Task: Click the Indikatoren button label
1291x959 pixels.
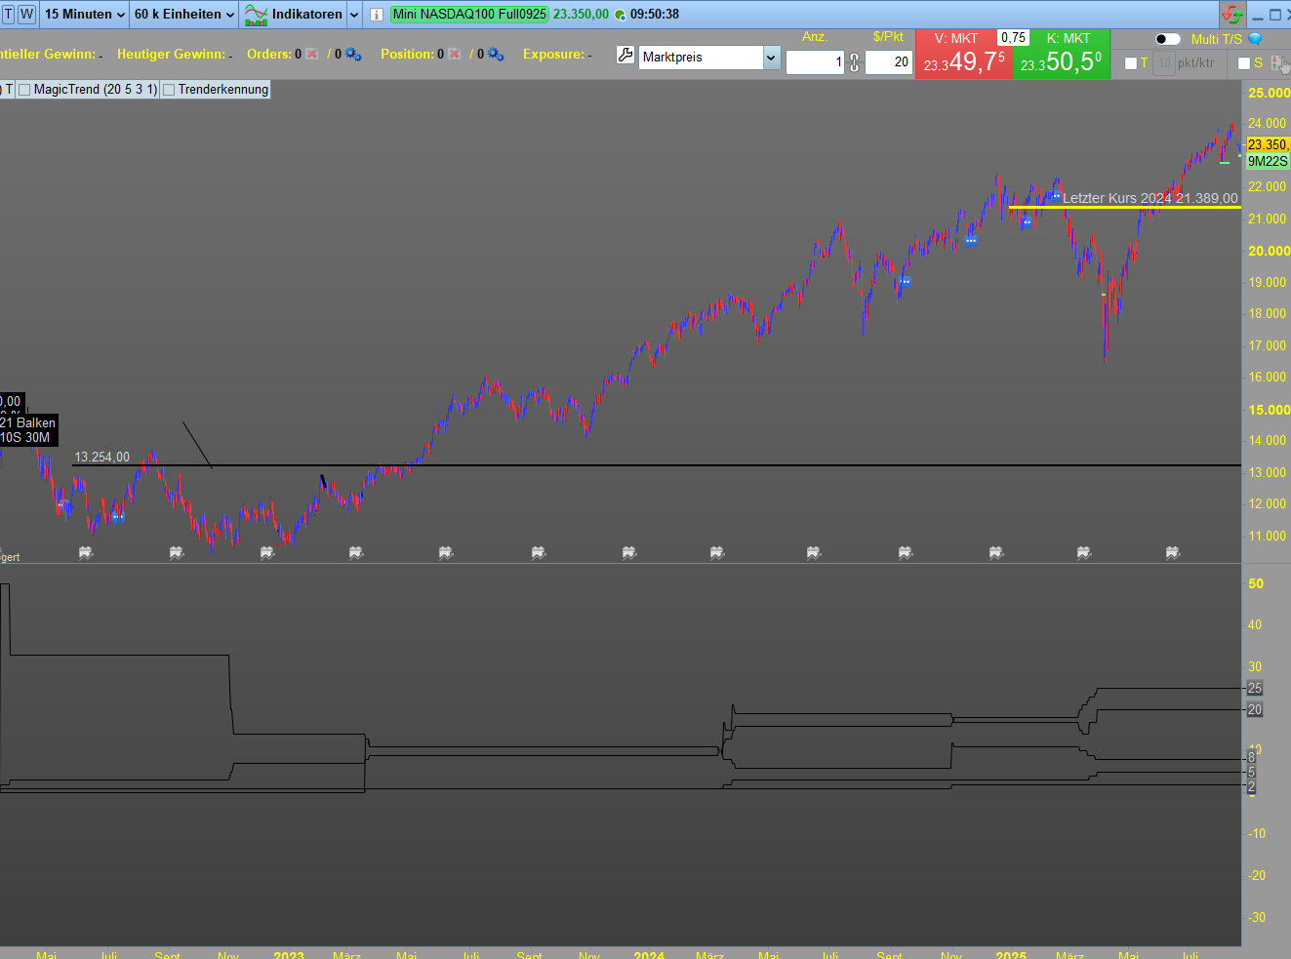Action: (x=306, y=15)
